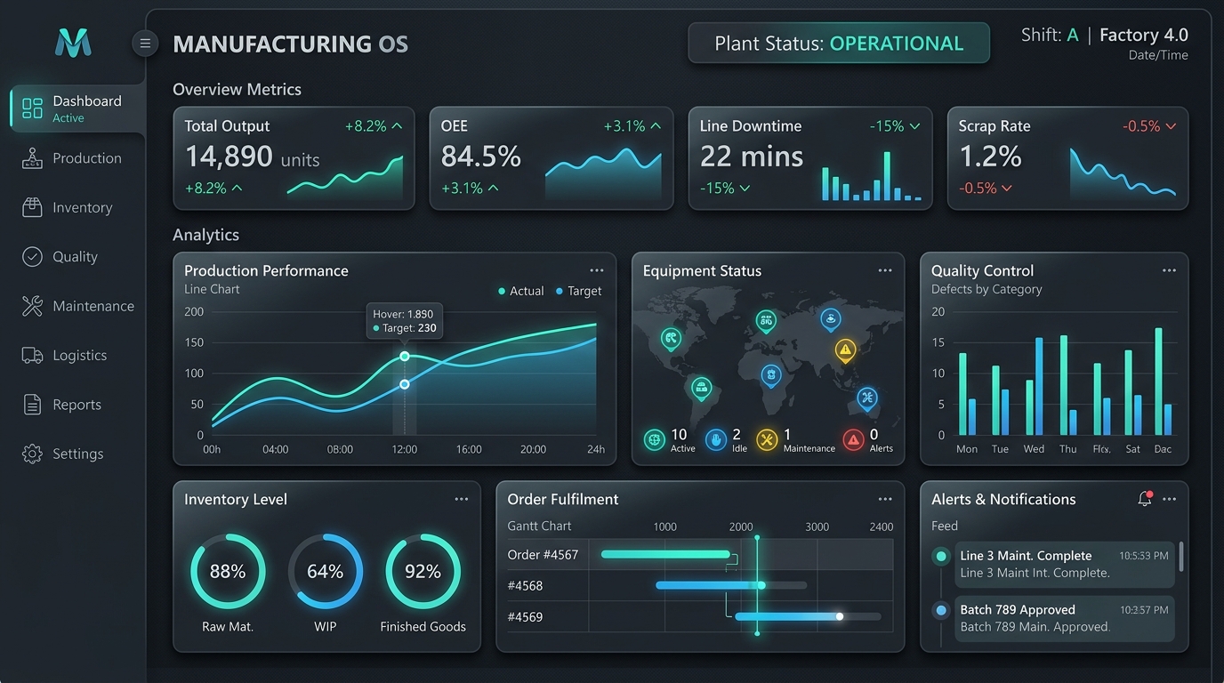
Task: Select the yellow warning map pin
Action: [845, 351]
